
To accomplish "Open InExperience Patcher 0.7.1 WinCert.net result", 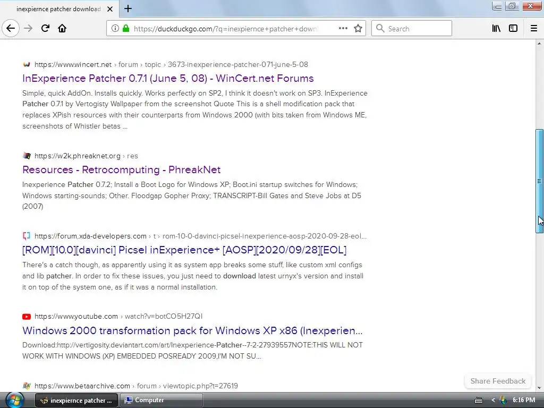I will (168, 79).
